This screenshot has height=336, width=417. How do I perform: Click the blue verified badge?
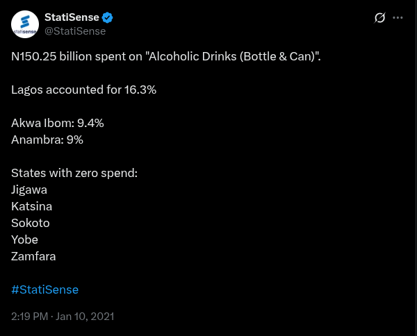pyautogui.click(x=108, y=17)
